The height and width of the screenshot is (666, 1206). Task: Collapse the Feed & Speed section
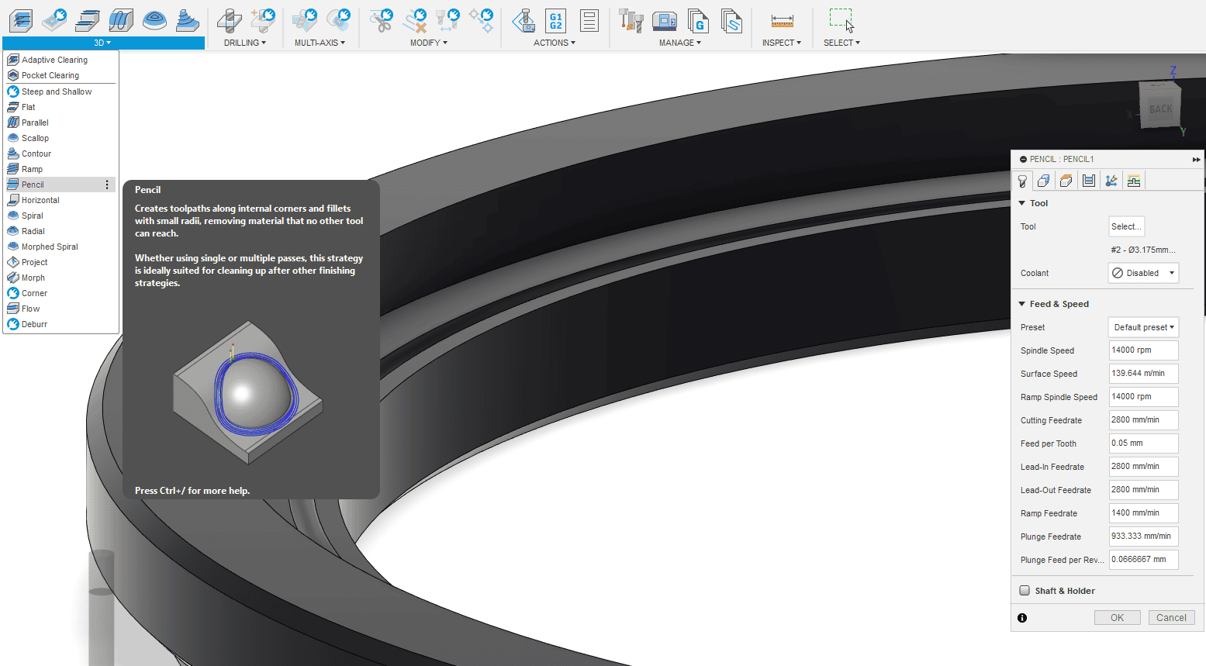coord(1022,304)
